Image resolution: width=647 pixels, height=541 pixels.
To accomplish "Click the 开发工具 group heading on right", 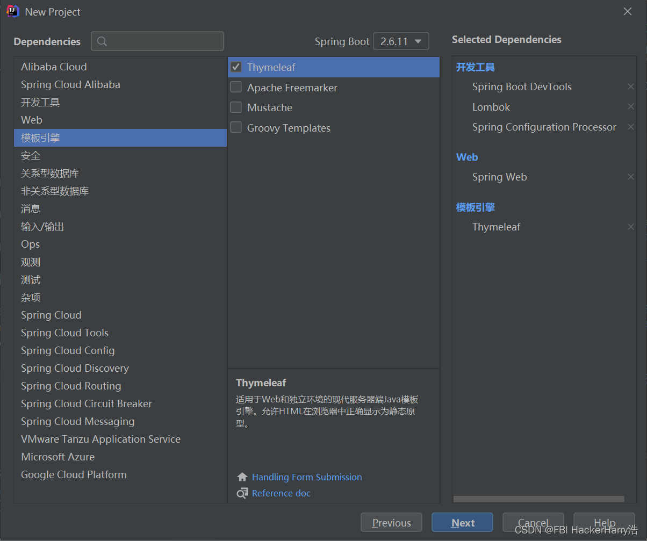I will [x=476, y=67].
